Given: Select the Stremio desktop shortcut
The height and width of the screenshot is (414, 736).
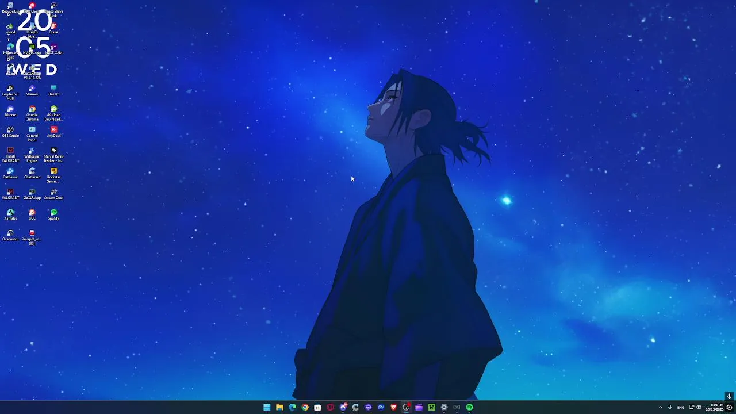Looking at the screenshot, I should pos(32,91).
